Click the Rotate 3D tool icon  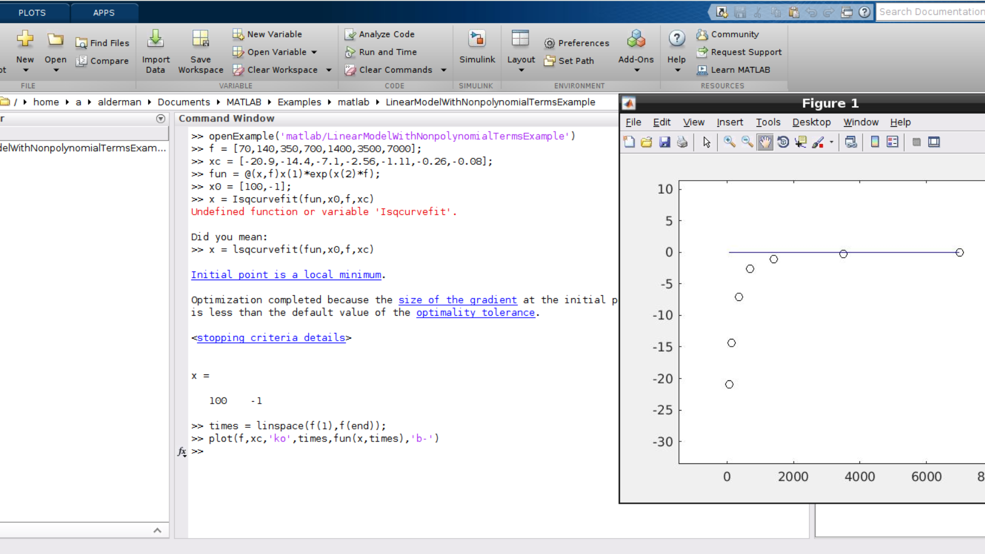pos(783,142)
